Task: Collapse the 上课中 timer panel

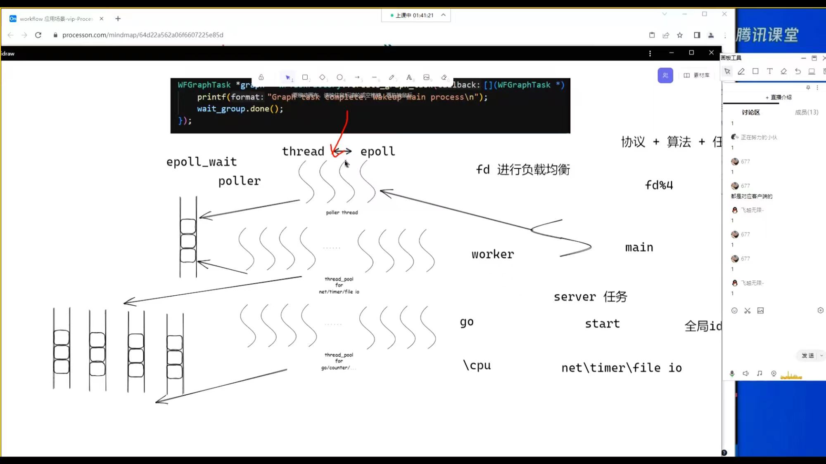Action: [444, 15]
